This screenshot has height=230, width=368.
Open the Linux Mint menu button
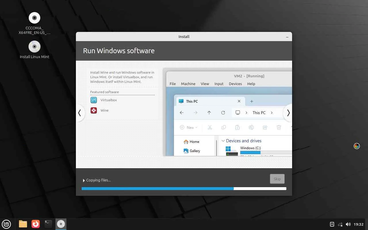[6, 224]
